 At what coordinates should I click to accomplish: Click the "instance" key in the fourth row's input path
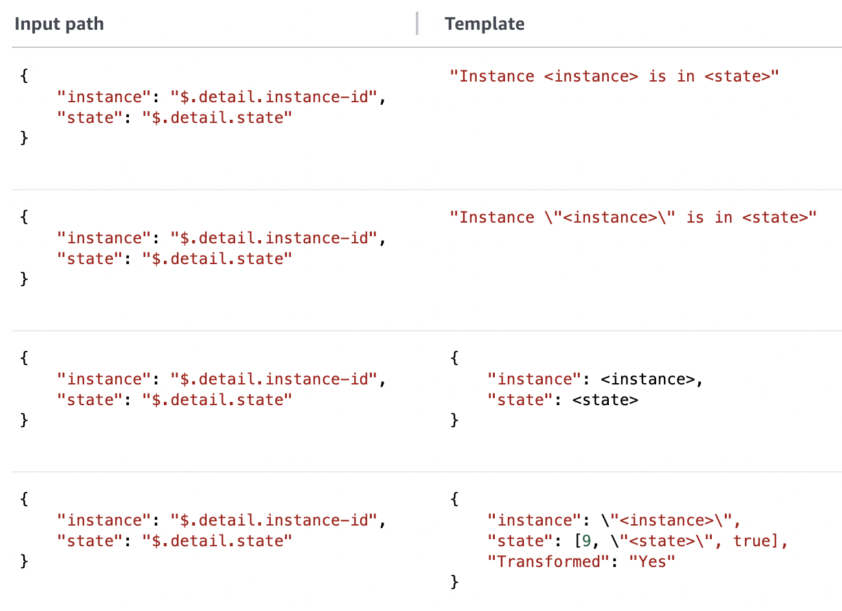[104, 520]
